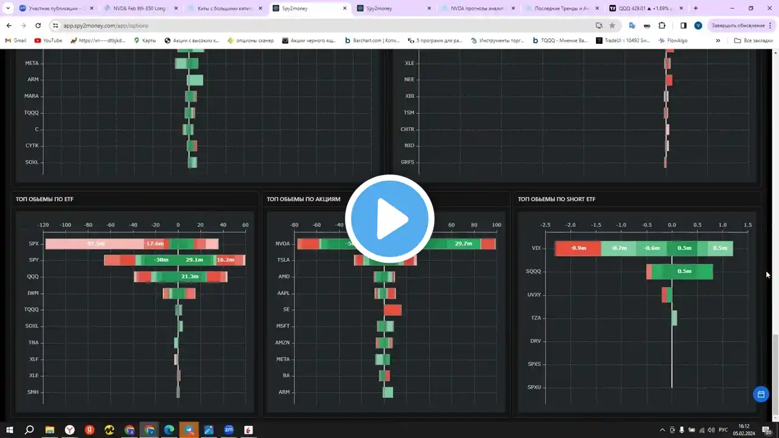
Task: Click the TSLA row label
Action: pyautogui.click(x=284, y=260)
